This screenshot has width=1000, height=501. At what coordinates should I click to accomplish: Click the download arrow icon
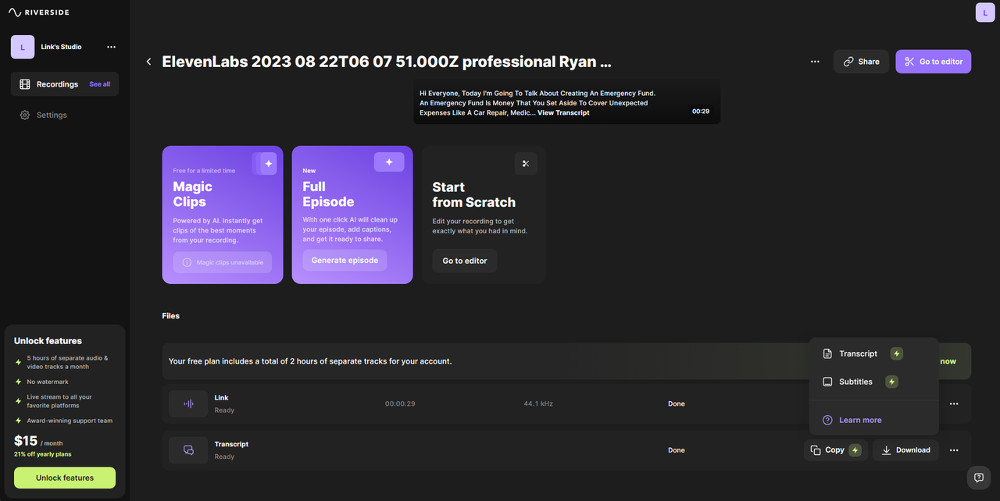tap(887, 450)
